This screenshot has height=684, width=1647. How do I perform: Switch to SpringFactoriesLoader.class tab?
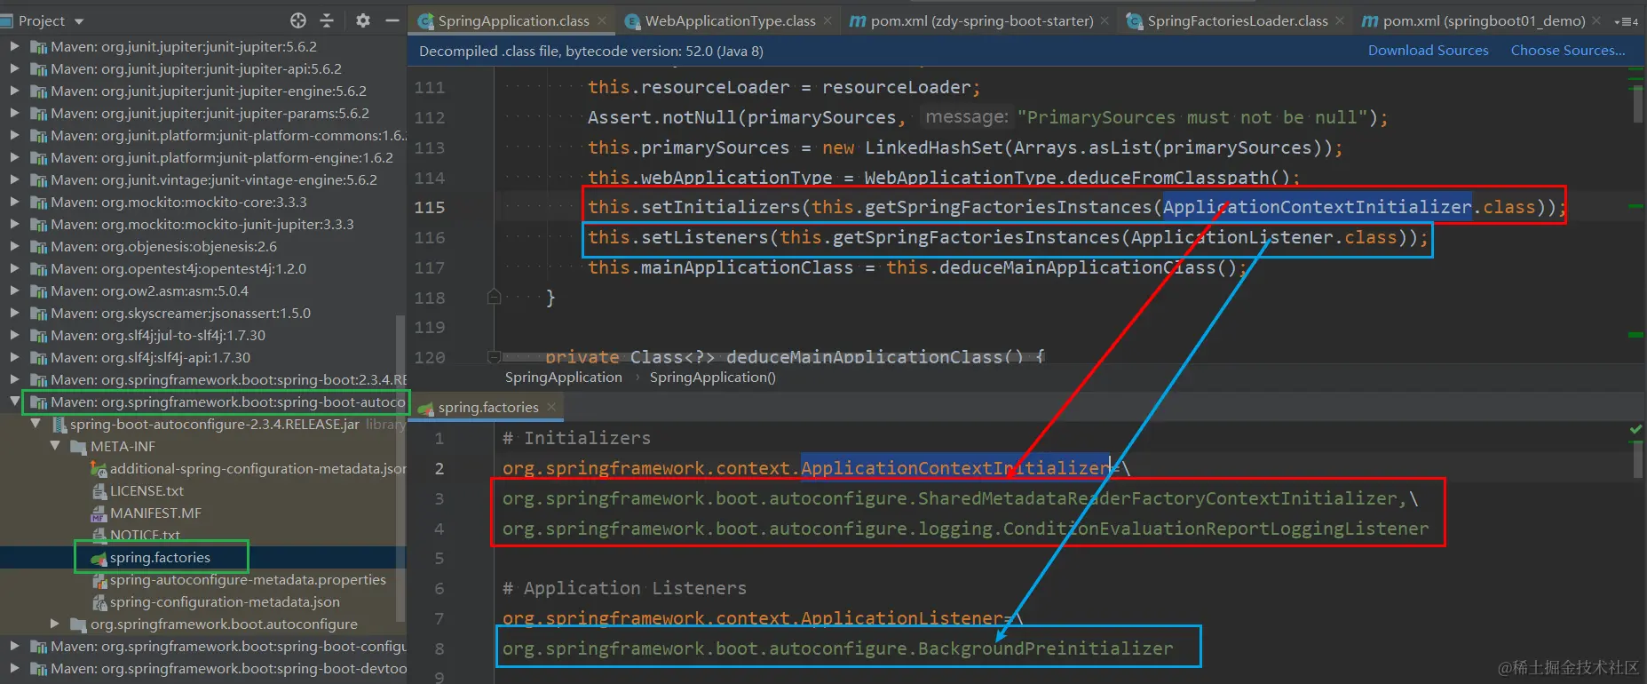point(1237,20)
